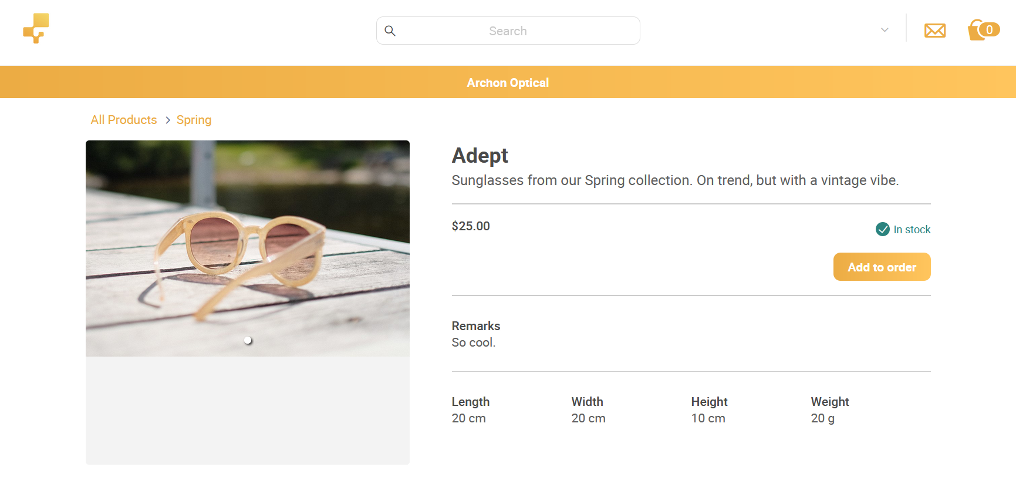The height and width of the screenshot is (497, 1016).
Task: Open the Spring category breadcrumb
Action: click(x=194, y=120)
